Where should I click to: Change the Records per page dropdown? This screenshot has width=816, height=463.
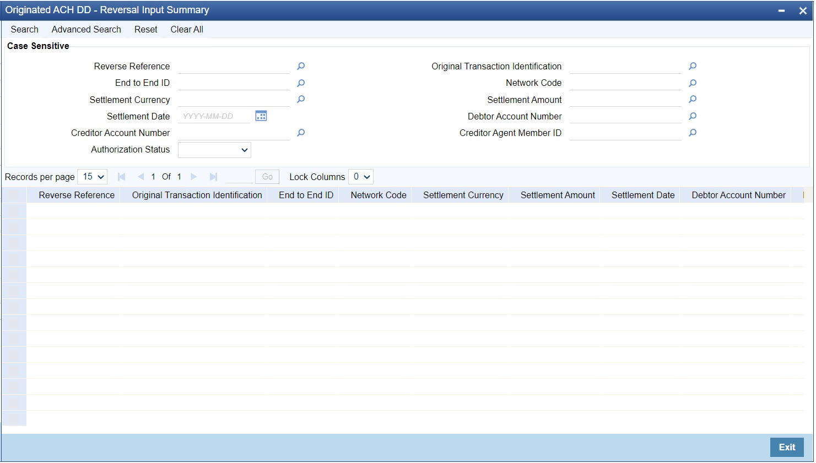pyautogui.click(x=93, y=177)
